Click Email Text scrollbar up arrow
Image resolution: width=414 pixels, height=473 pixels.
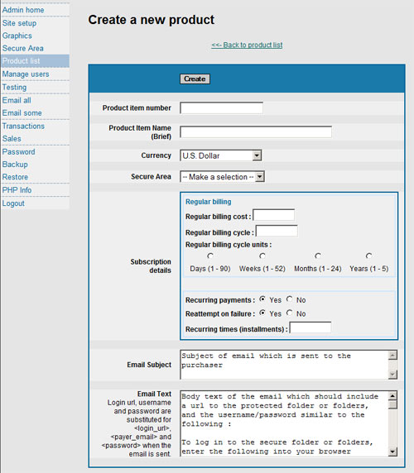pos(392,396)
